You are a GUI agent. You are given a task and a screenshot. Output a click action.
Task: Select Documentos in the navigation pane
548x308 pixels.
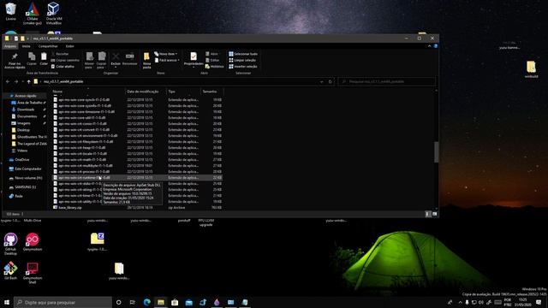(x=27, y=116)
